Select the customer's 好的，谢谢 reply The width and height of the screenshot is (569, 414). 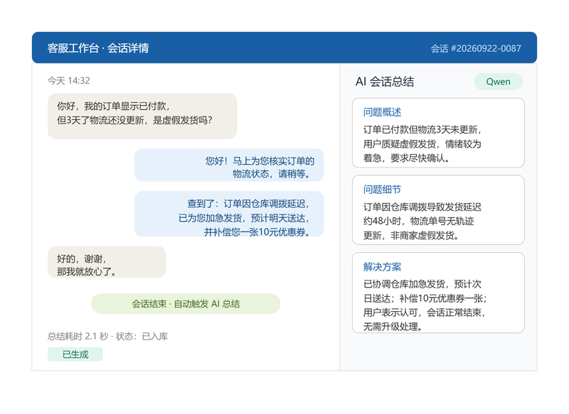tap(107, 262)
